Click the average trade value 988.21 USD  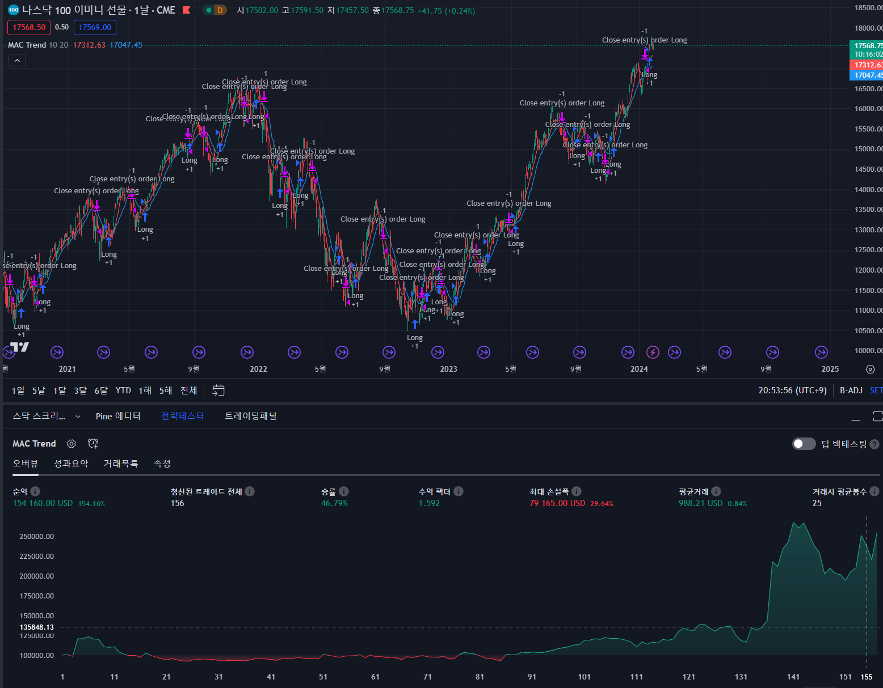(701, 503)
